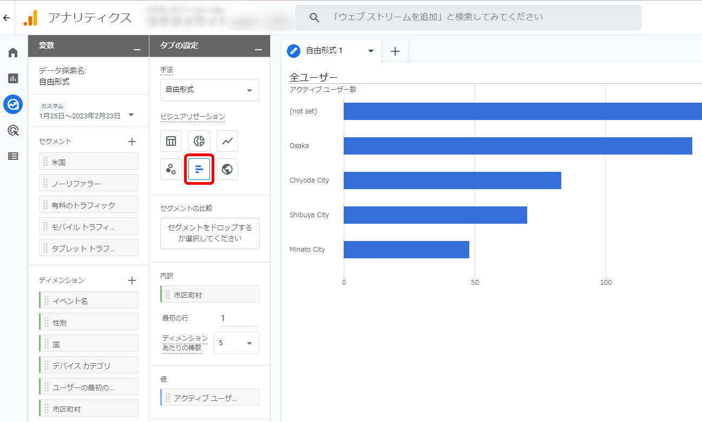This screenshot has width=702, height=422.
Task: Click the back arrow icon
Action: (x=6, y=18)
